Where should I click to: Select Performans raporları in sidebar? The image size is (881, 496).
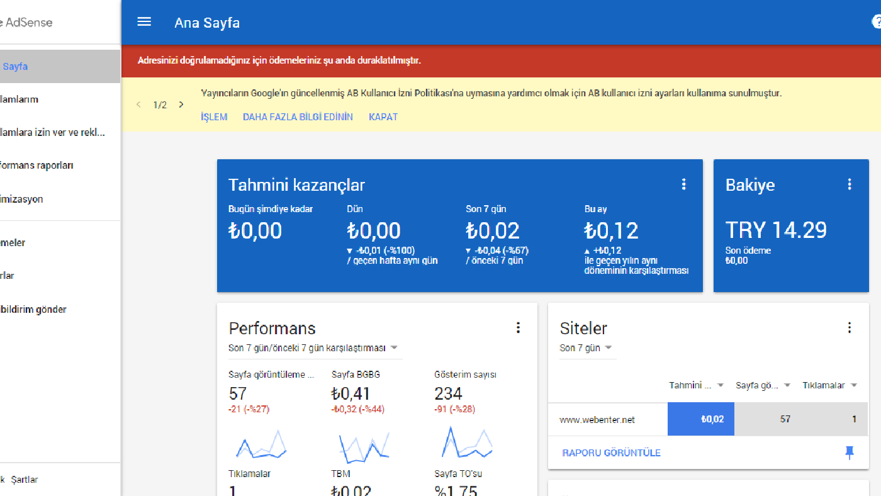point(36,166)
